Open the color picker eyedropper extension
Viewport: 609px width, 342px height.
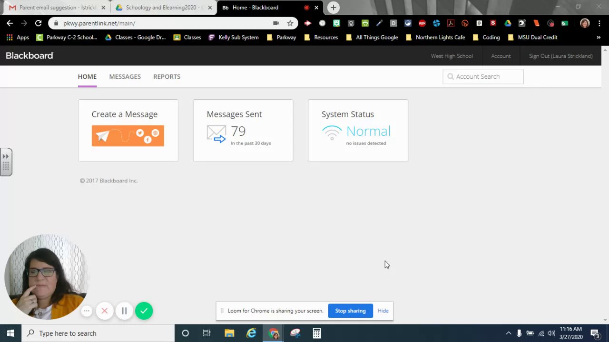point(379,23)
